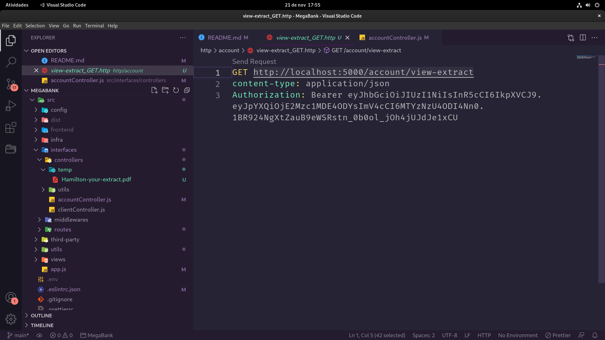Viewport: 605px width, 340px height.
Task: Collapse all folders in Explorer
Action: click(187, 90)
